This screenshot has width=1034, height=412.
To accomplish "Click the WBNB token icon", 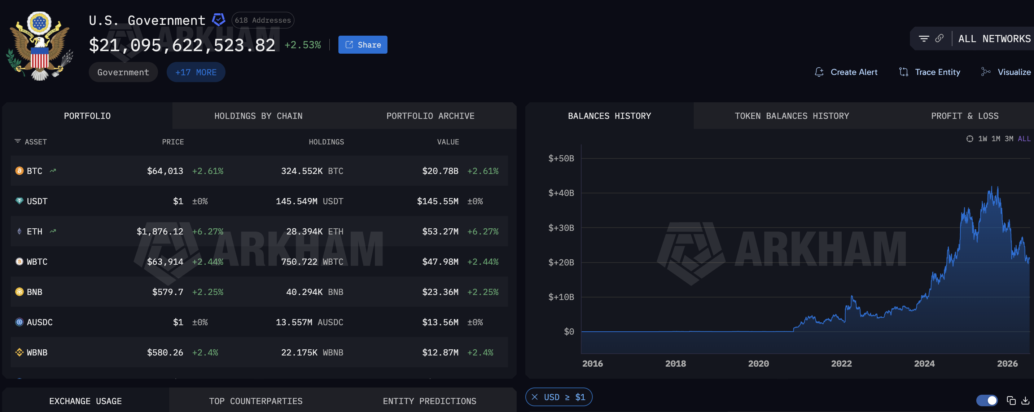I will tap(19, 352).
